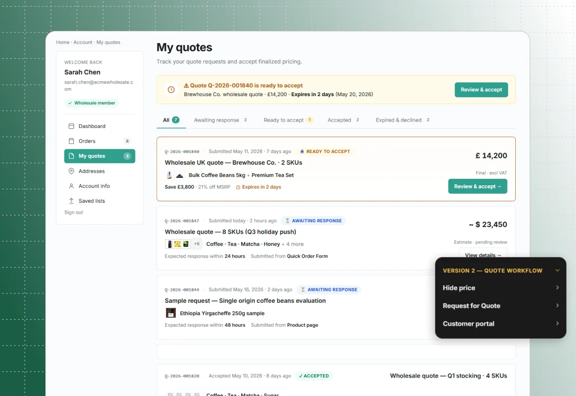Sign out of the account
Viewport: 576px width, 396px height.
click(73, 212)
